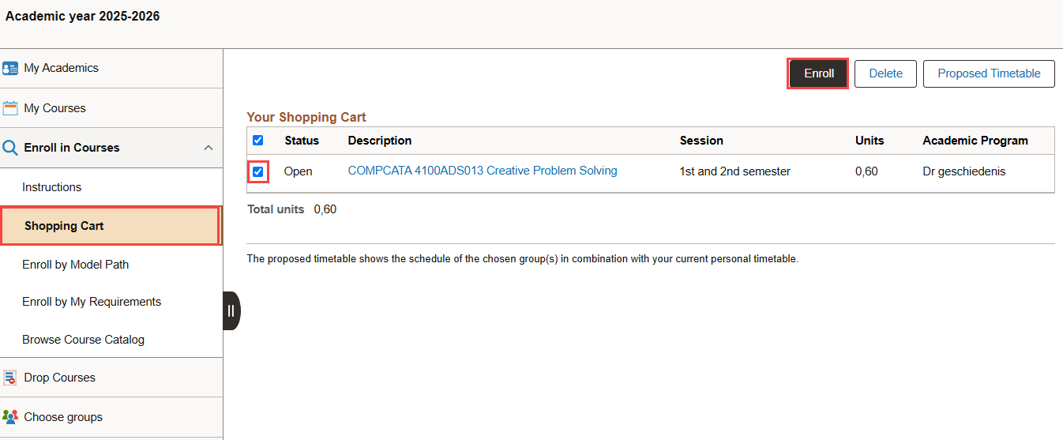1063x440 pixels.
Task: Open the My Courses section
Action: [111, 108]
